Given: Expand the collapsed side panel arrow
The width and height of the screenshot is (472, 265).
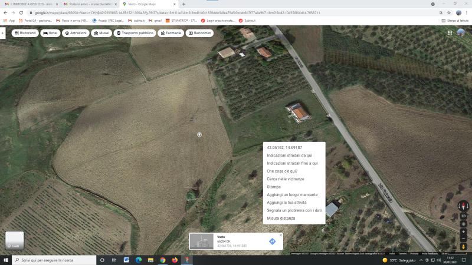Looking at the screenshot, I should pos(3,33).
